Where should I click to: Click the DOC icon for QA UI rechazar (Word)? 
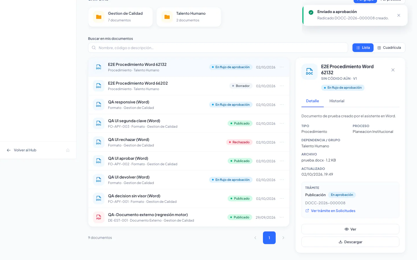click(99, 142)
